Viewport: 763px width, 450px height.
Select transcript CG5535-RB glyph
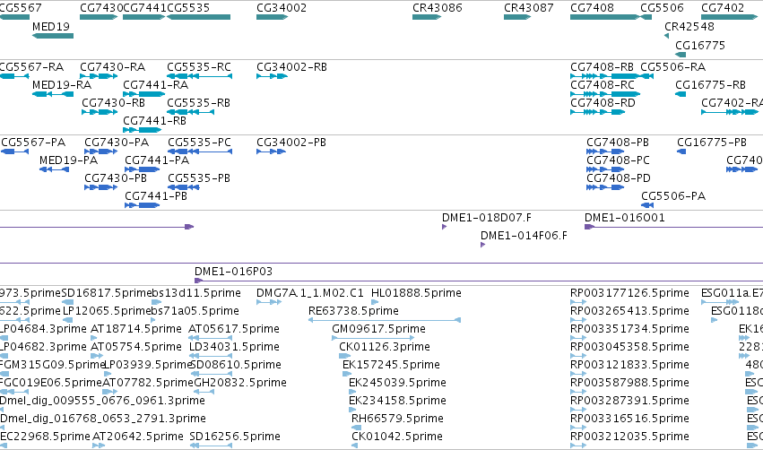191,112
